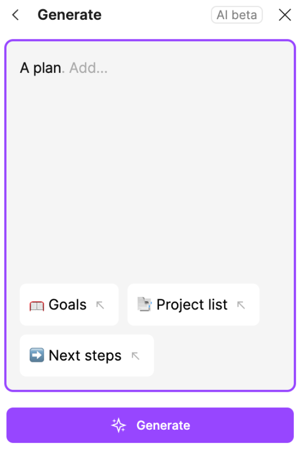305x457 pixels.
Task: Click the purple border of prompt box
Action: point(6,215)
